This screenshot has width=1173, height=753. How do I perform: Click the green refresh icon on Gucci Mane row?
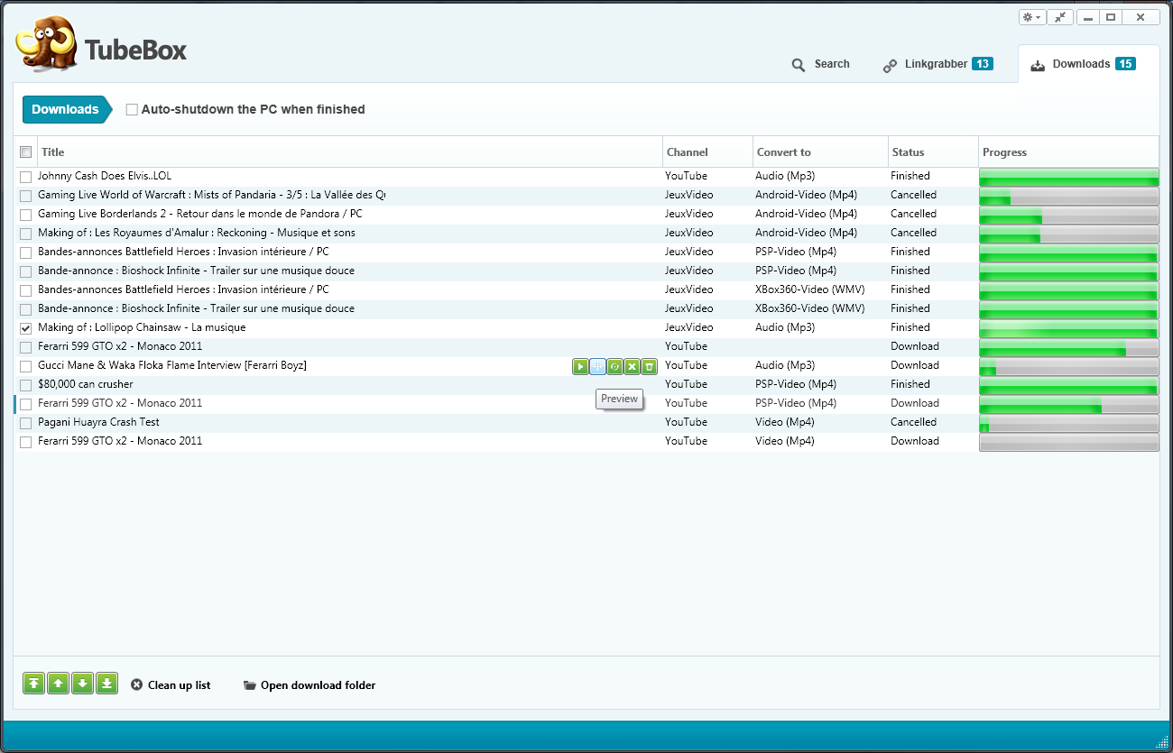614,366
